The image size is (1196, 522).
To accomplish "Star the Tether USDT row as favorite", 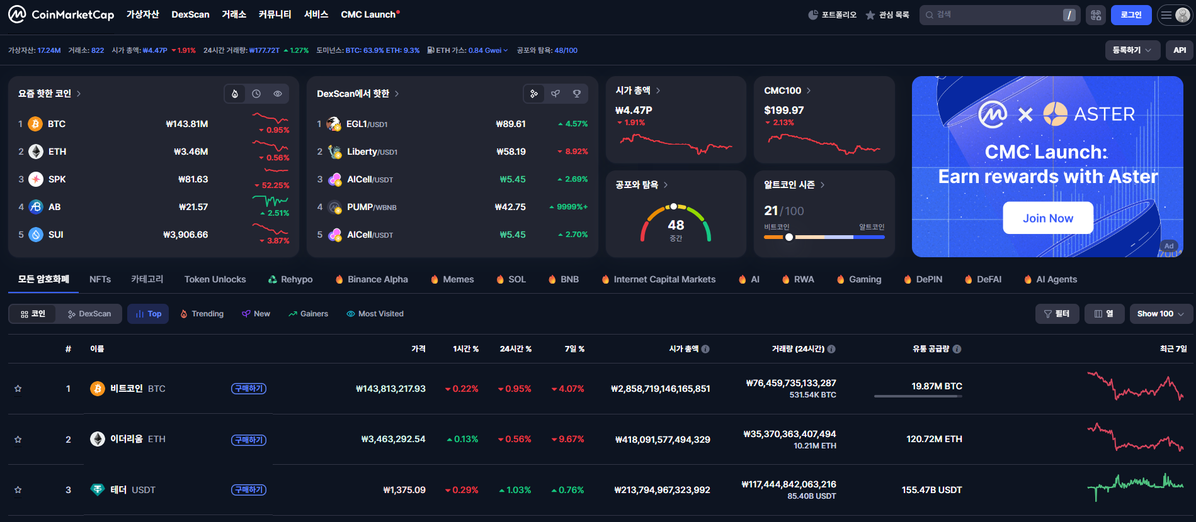I will tap(18, 489).
